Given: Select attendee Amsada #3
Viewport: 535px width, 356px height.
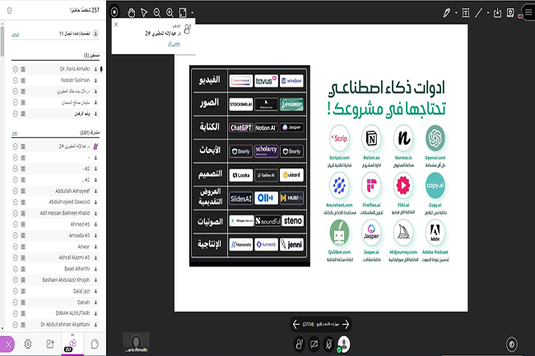Looking at the screenshot, I should (55, 235).
